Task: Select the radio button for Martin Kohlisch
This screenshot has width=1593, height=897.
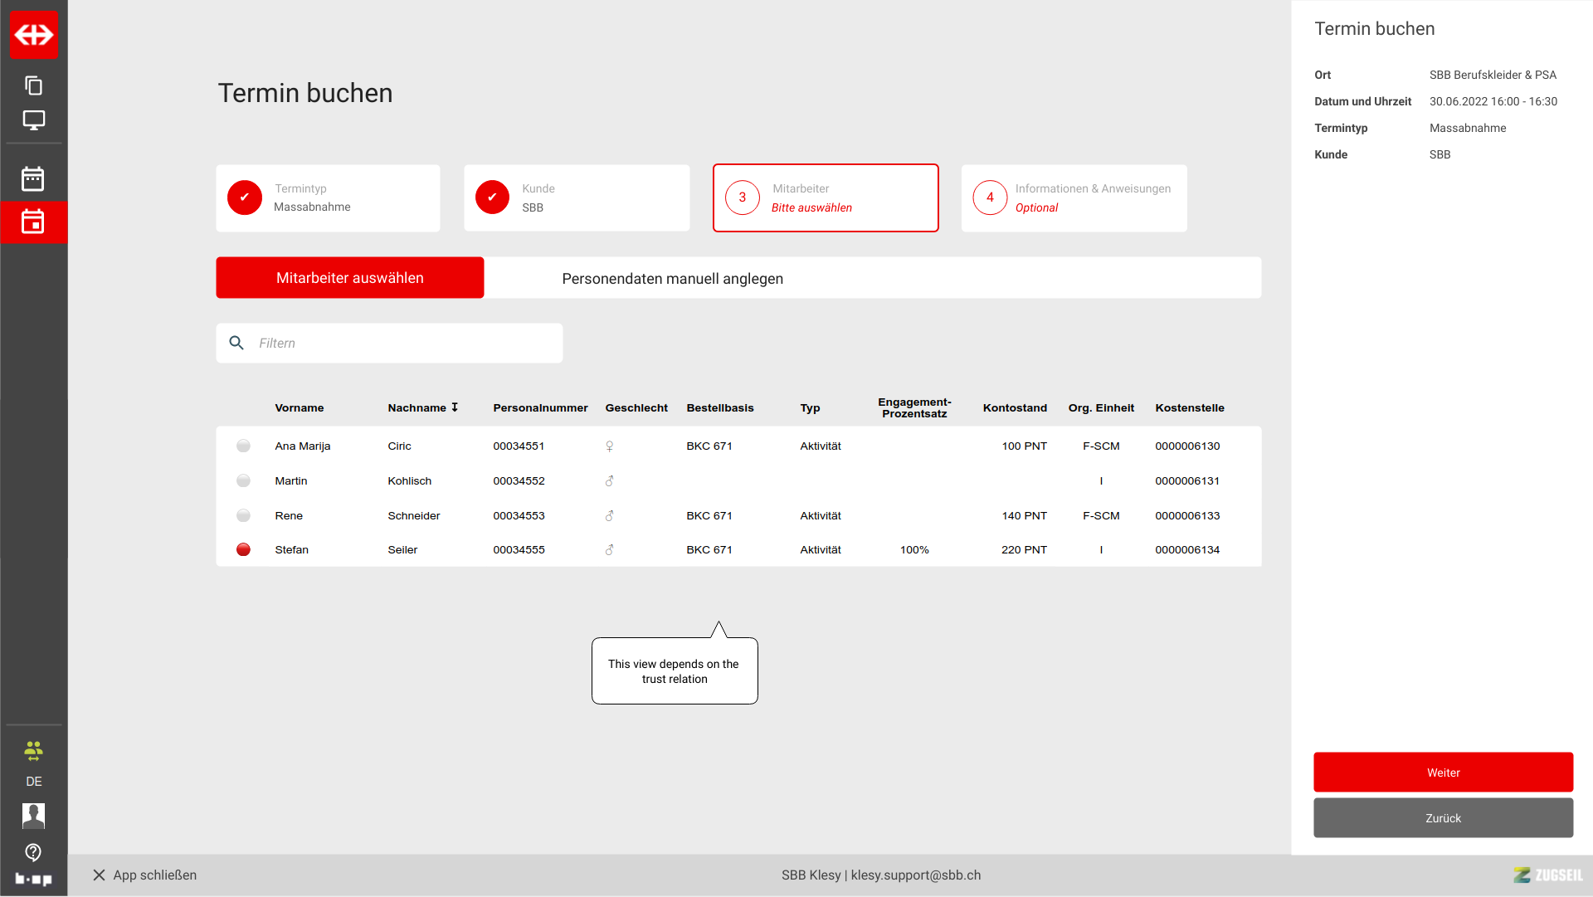Action: tap(243, 481)
